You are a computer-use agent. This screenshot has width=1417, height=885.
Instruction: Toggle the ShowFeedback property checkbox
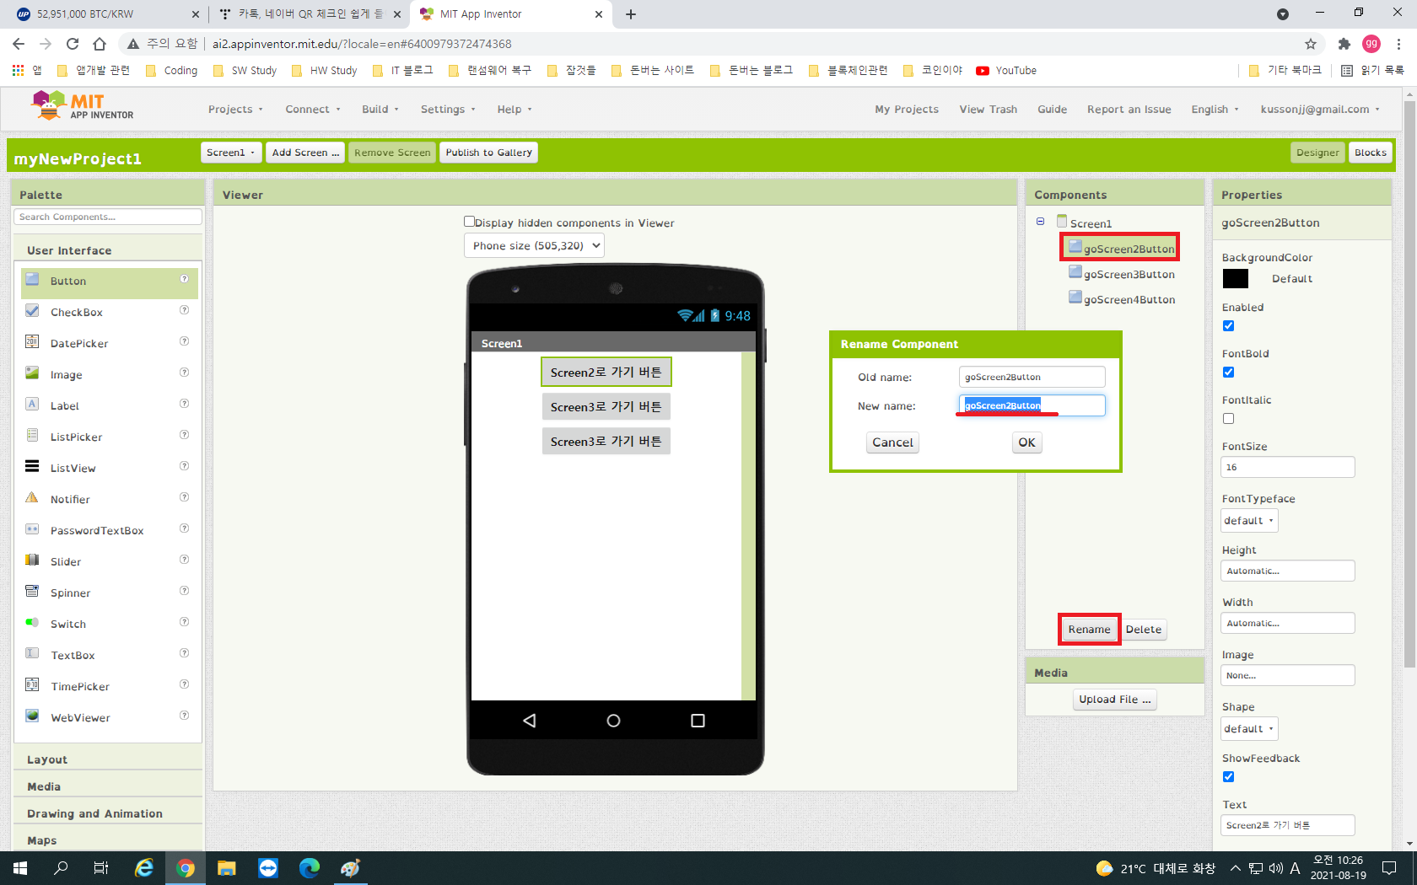coord(1228,777)
